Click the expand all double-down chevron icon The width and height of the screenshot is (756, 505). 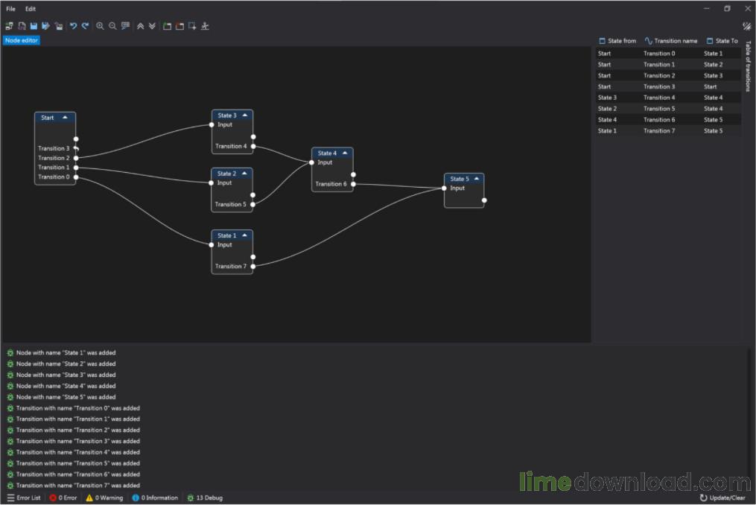[x=152, y=26]
